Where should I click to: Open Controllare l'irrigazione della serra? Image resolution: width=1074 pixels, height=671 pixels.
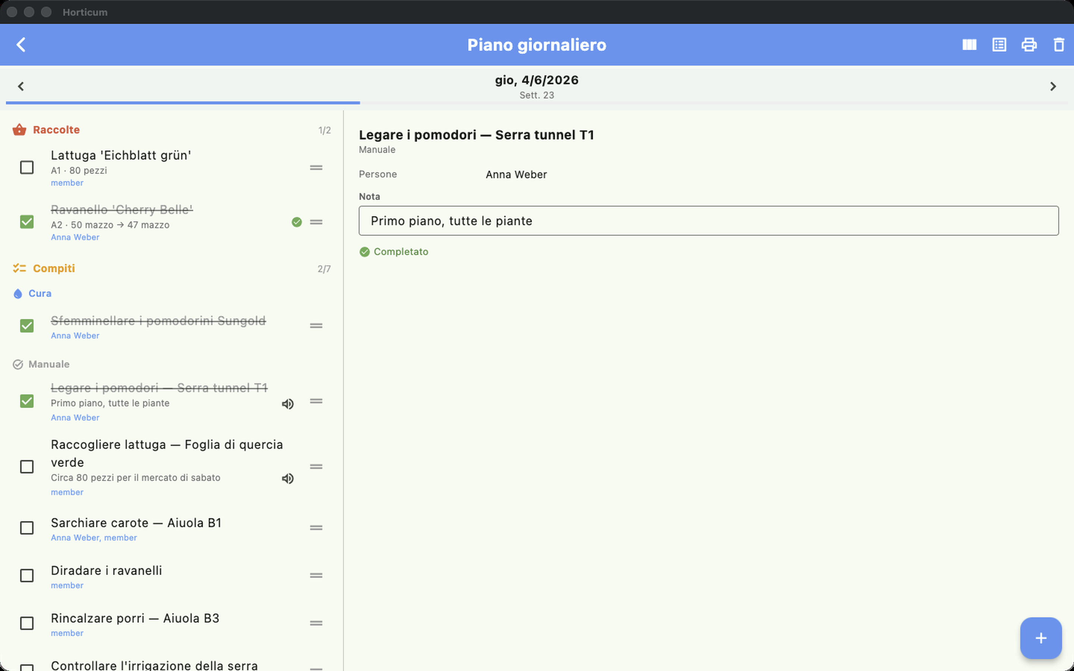(x=154, y=665)
